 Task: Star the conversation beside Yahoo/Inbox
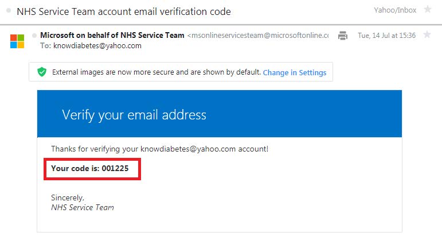[x=428, y=9]
